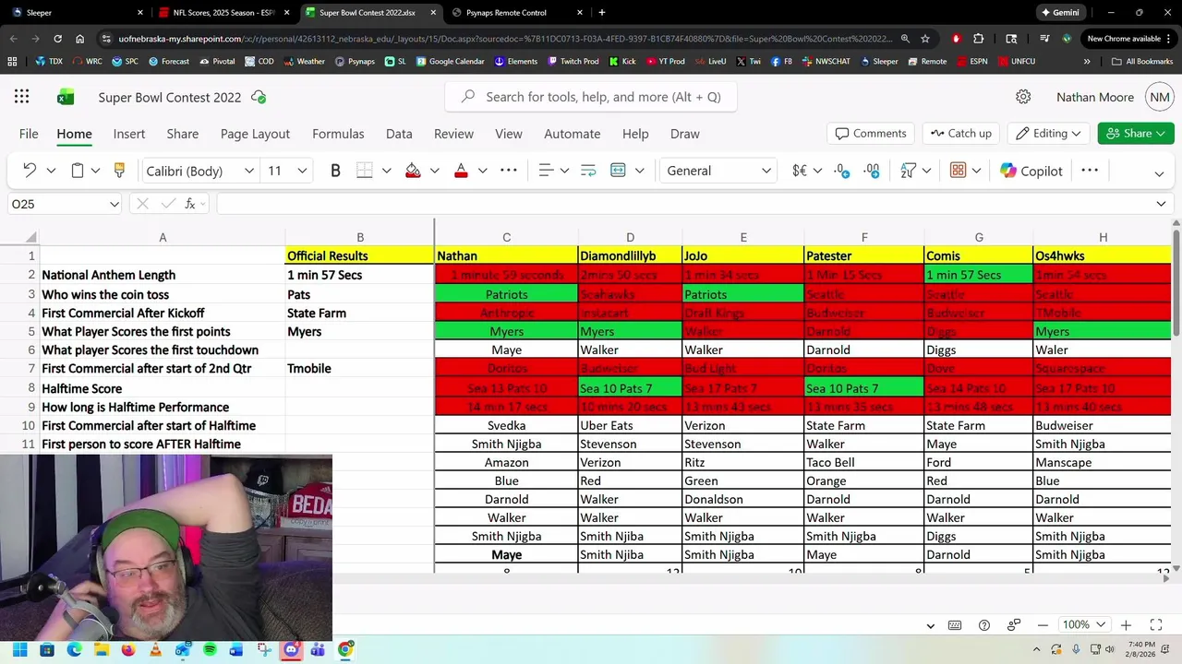
Task: Click the Catch up button
Action: click(x=961, y=134)
